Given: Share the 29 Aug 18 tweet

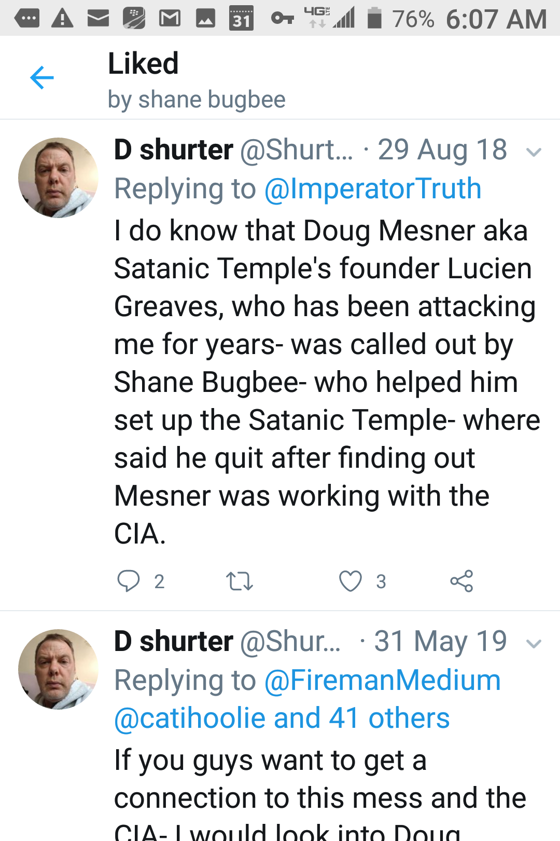Looking at the screenshot, I should pyautogui.click(x=461, y=581).
